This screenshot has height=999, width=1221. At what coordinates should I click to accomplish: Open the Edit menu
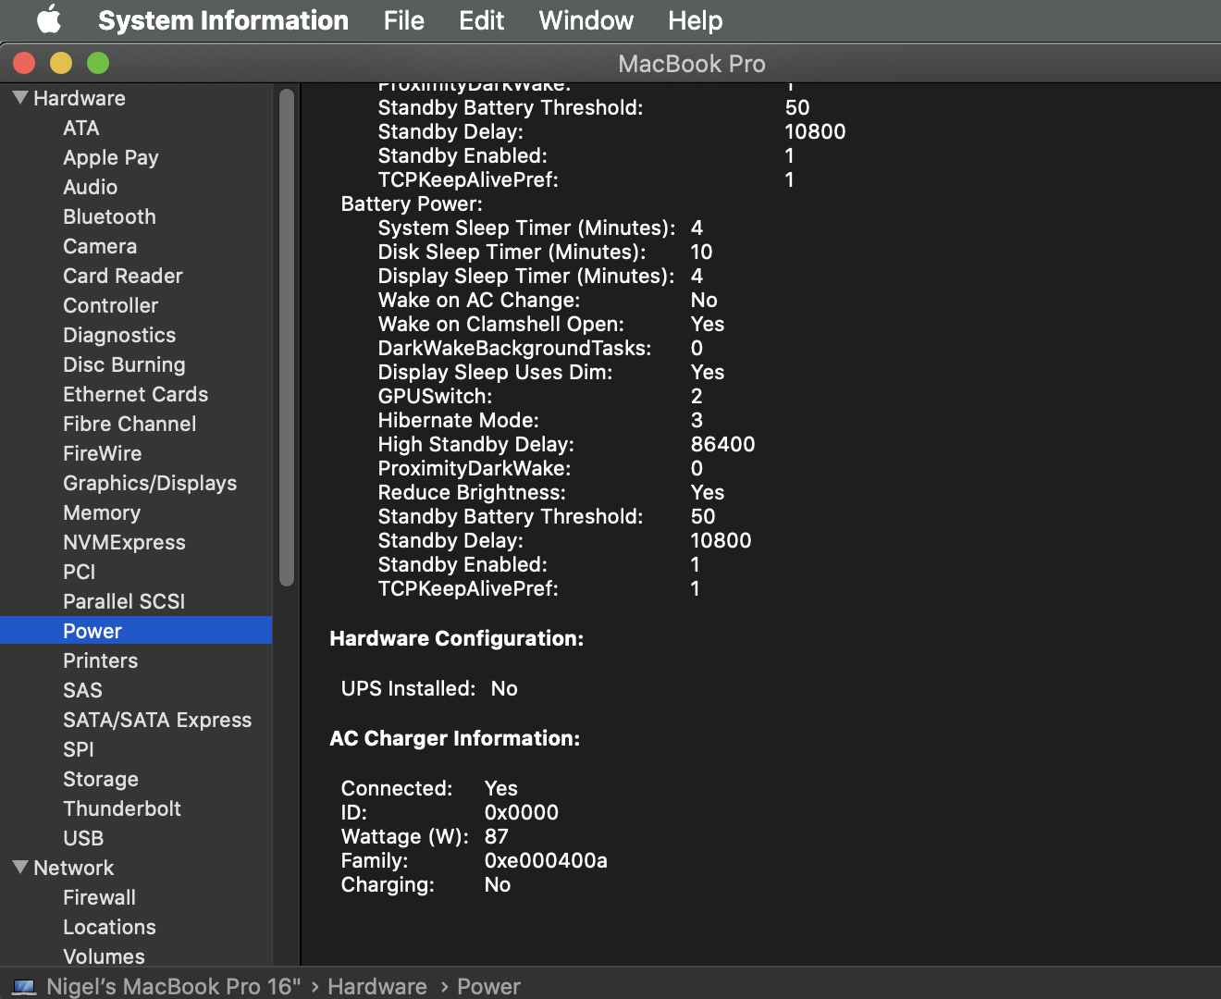pyautogui.click(x=481, y=20)
